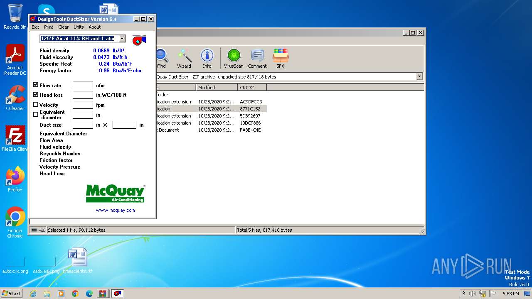Launch Firefox from desktop shortcut

[x=15, y=179]
